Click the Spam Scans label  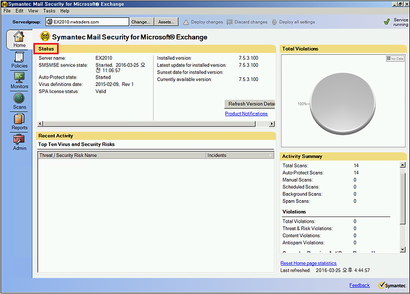[x=296, y=201]
